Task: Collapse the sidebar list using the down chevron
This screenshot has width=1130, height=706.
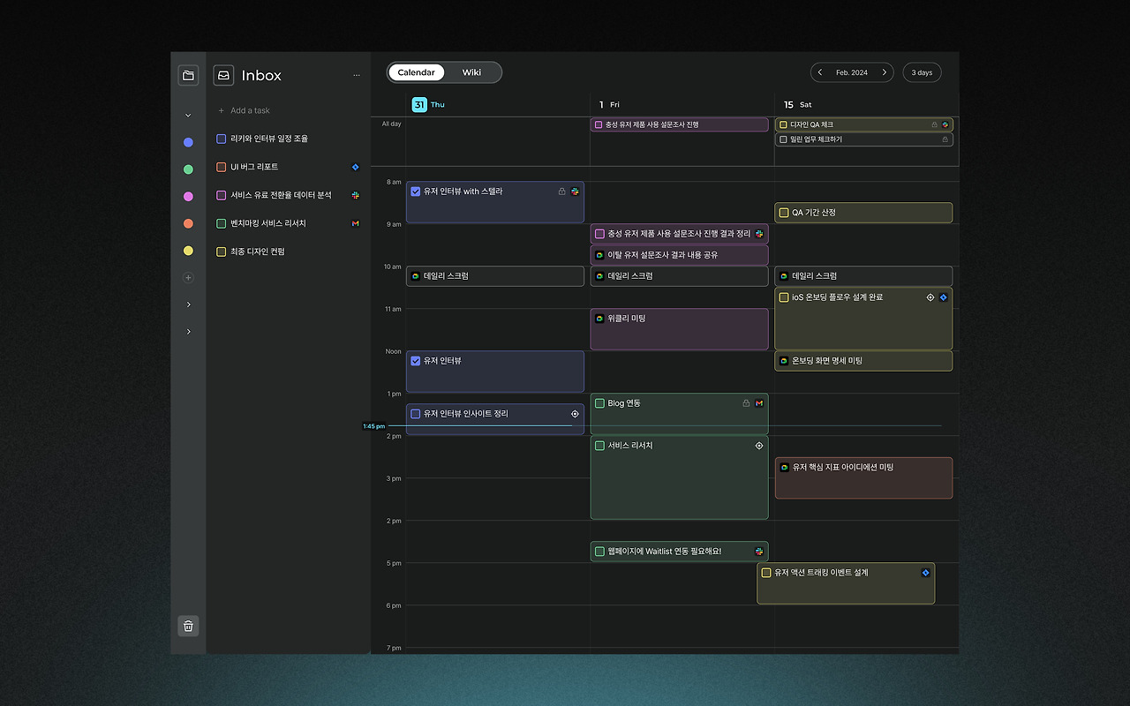Action: click(187, 115)
